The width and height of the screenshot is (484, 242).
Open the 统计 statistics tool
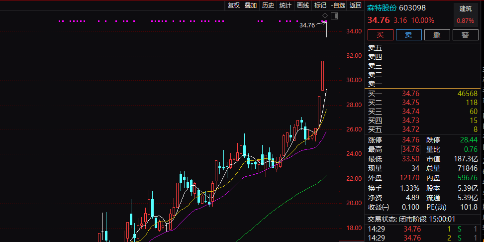pos(285,5)
